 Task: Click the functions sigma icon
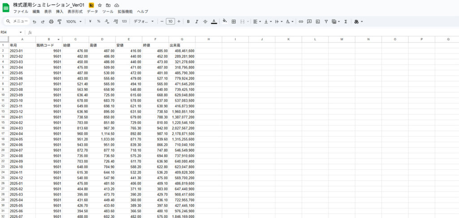point(346,21)
